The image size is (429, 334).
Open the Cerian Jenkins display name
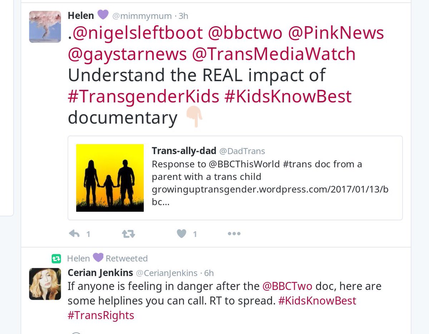99,273
